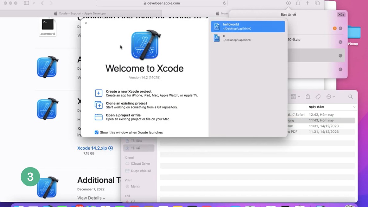
Task: Click the .command file icon on webpage
Action: coord(48,27)
